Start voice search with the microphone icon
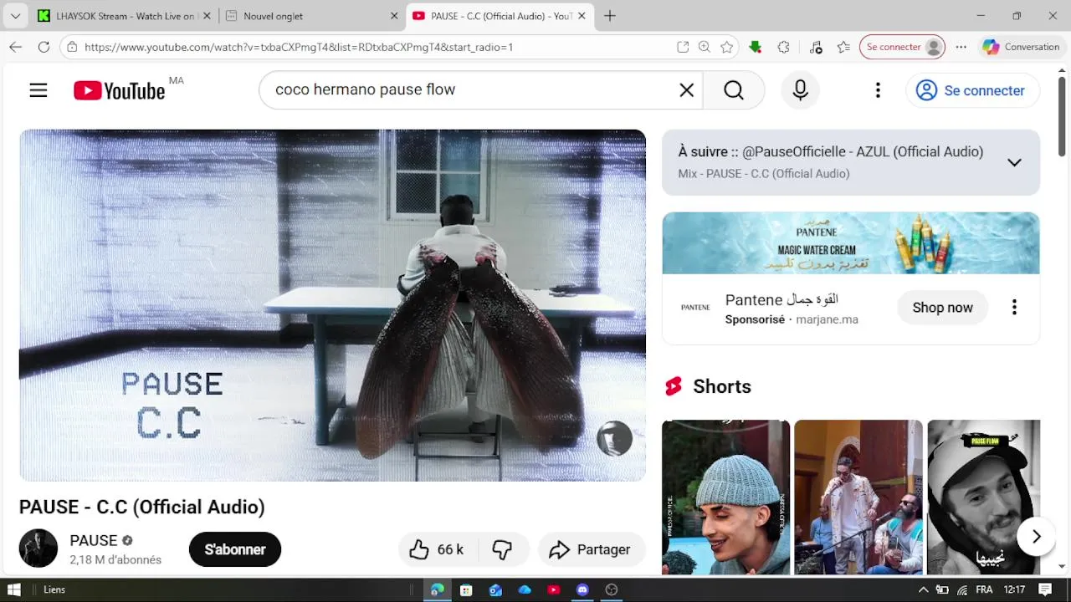 tap(800, 90)
